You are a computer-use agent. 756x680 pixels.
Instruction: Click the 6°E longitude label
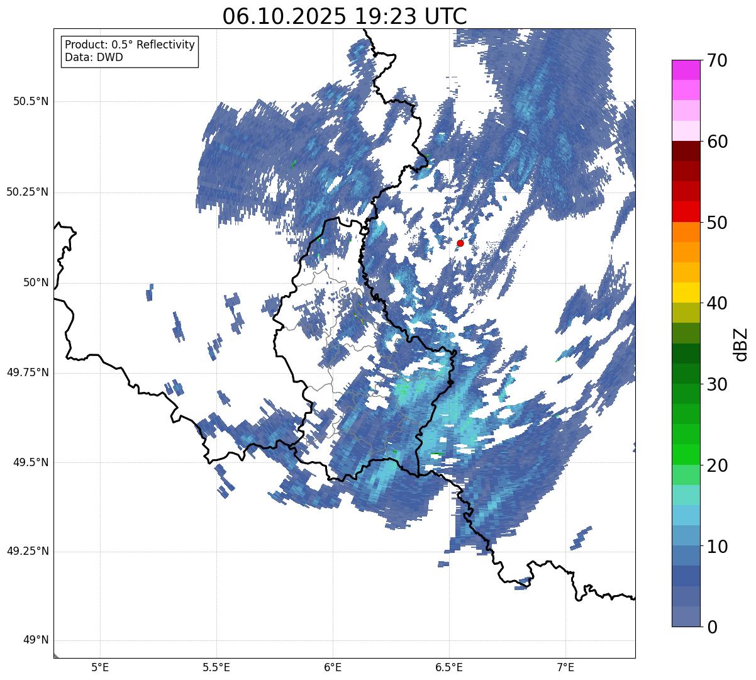click(x=333, y=667)
